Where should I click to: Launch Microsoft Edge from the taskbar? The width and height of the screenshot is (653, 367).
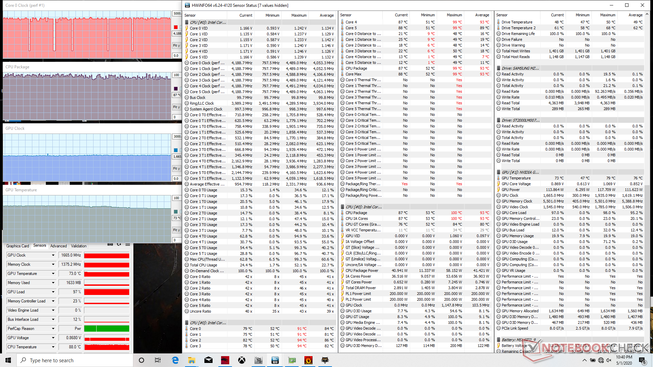tap(175, 360)
